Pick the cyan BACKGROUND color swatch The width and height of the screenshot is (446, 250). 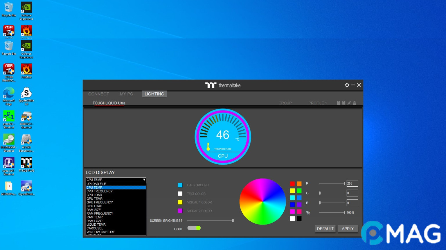tap(180, 185)
